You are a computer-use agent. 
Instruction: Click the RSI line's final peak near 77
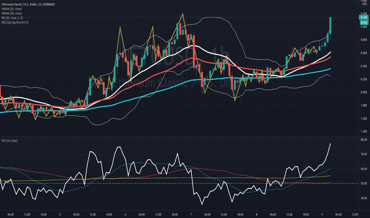[330, 144]
